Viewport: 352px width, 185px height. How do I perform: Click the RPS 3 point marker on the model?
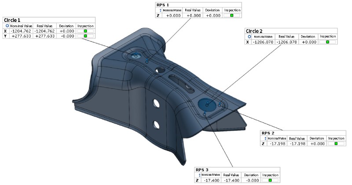coord(204,114)
